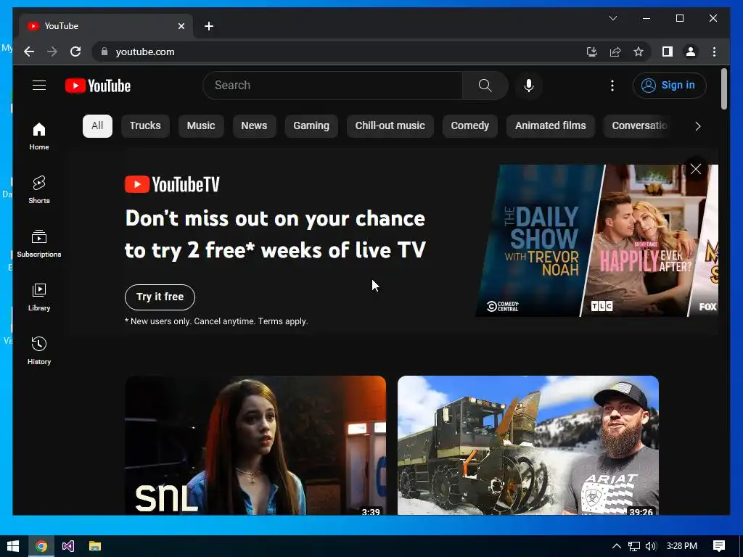Open the tab search chevron
743x557 pixels.
(x=612, y=18)
